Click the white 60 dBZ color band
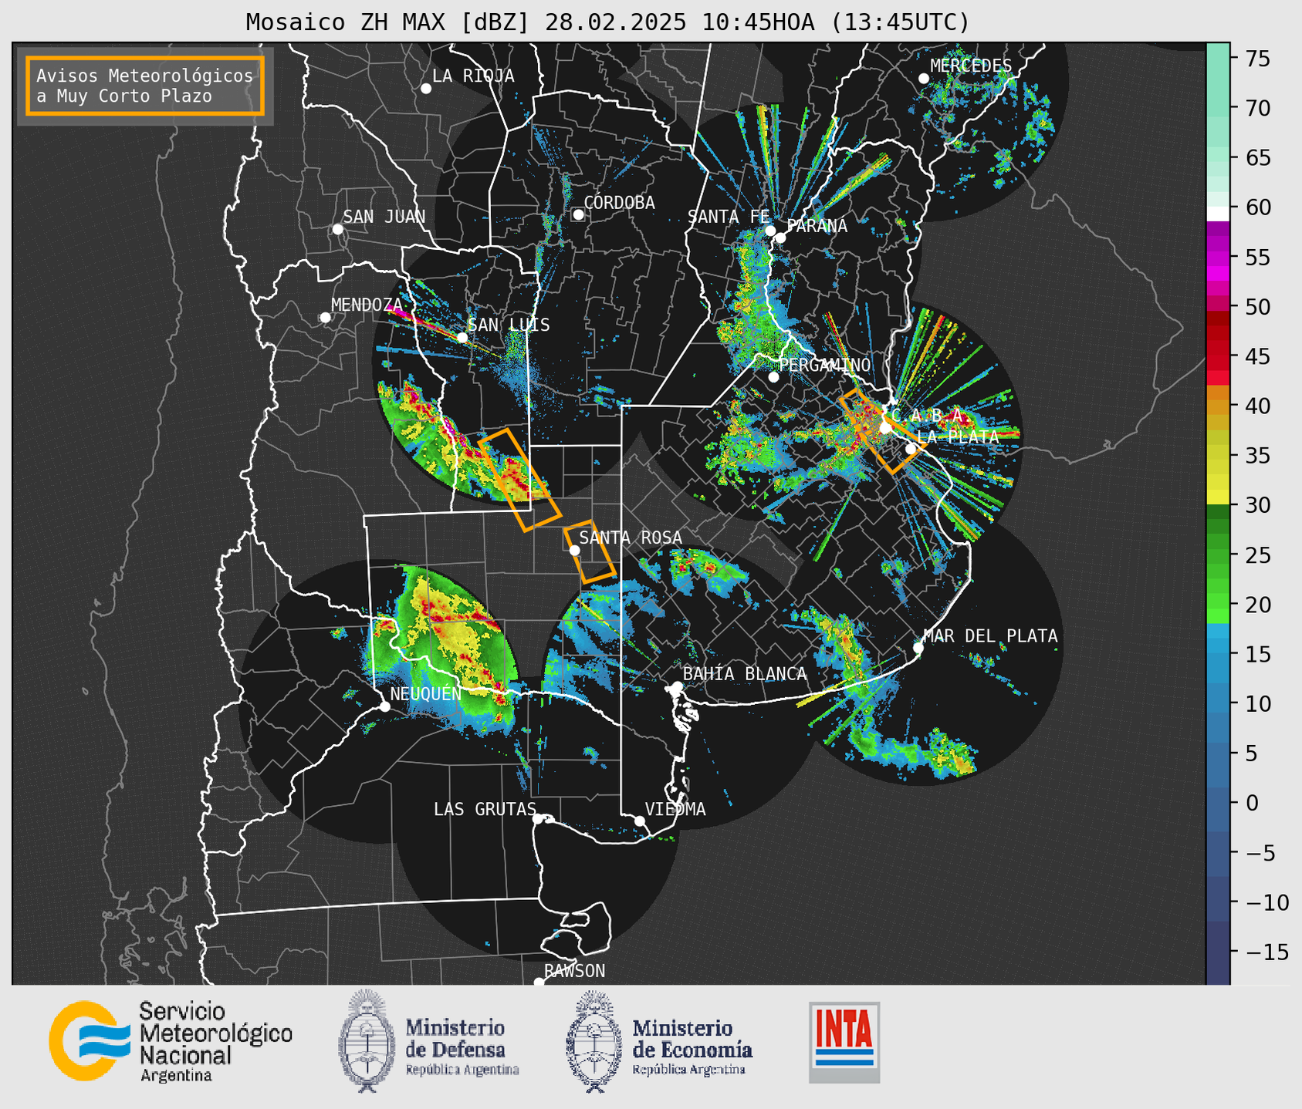This screenshot has width=1302, height=1109. click(x=1218, y=214)
